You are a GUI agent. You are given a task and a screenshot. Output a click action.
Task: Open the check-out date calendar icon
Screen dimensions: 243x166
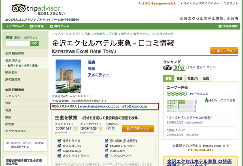click(100, 128)
